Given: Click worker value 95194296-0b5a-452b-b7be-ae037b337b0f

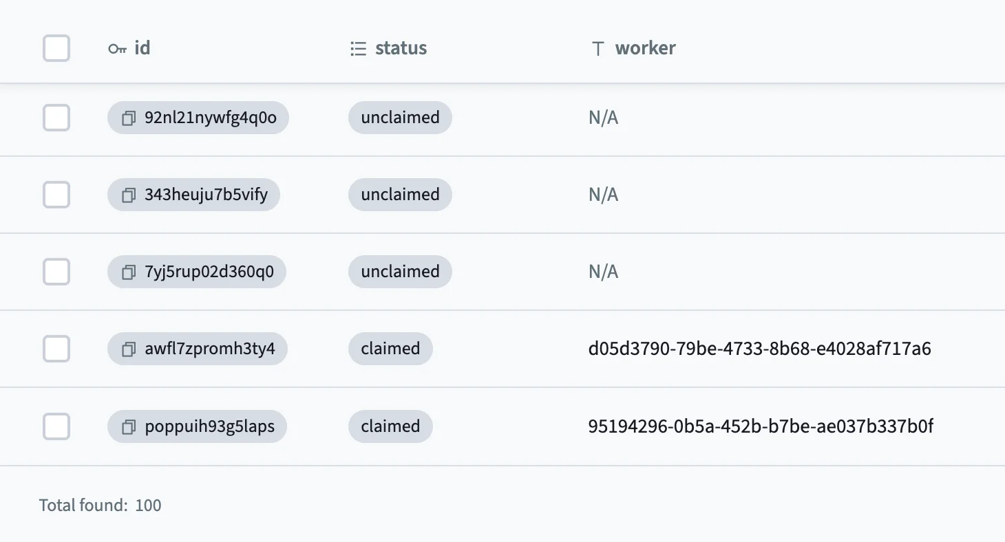Looking at the screenshot, I should click(761, 426).
